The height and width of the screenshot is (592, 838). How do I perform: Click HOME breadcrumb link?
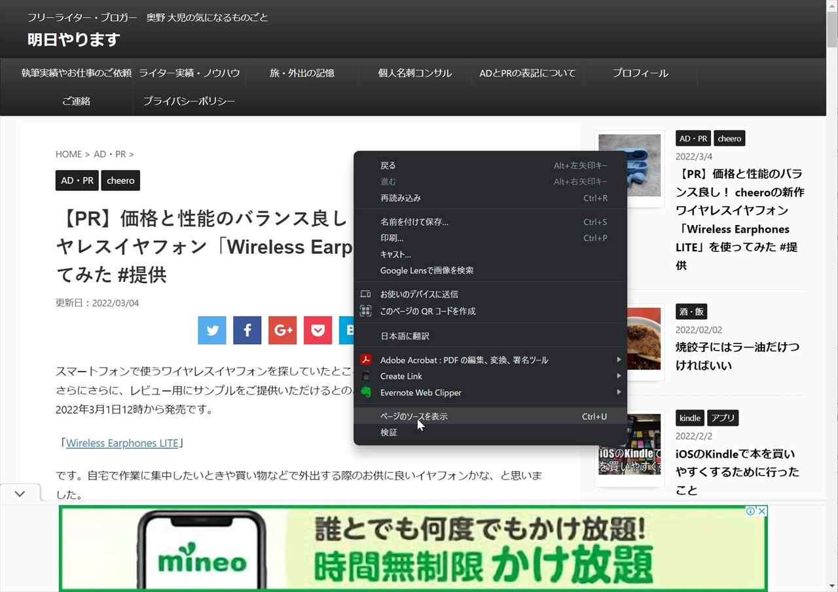click(x=69, y=154)
